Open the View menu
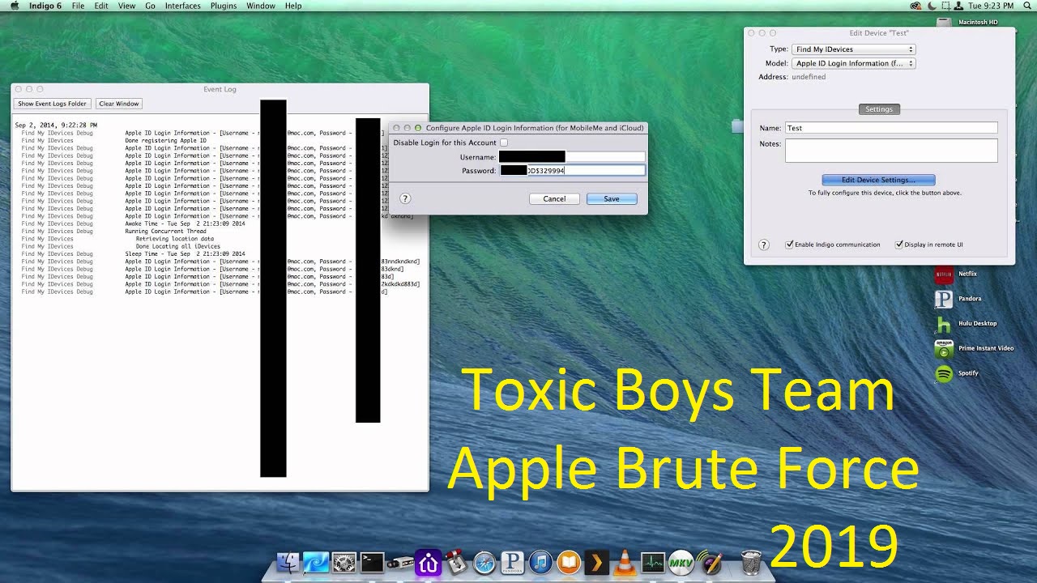Viewport: 1037px width, 583px height. click(x=126, y=6)
